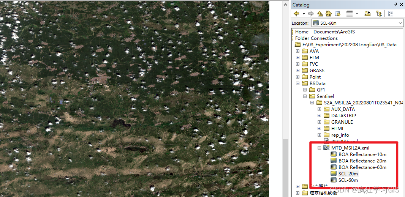Select the Point folder label

click(315, 77)
